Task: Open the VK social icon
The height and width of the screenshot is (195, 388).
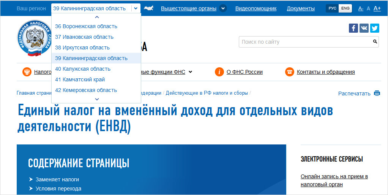Action: 364,28
